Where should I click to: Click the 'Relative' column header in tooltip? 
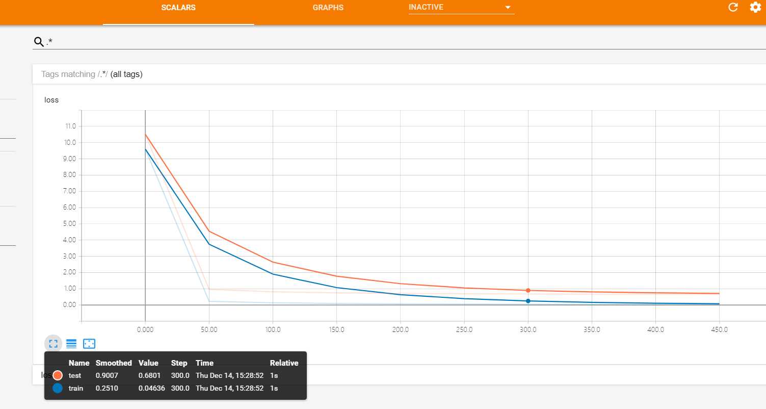coord(284,363)
